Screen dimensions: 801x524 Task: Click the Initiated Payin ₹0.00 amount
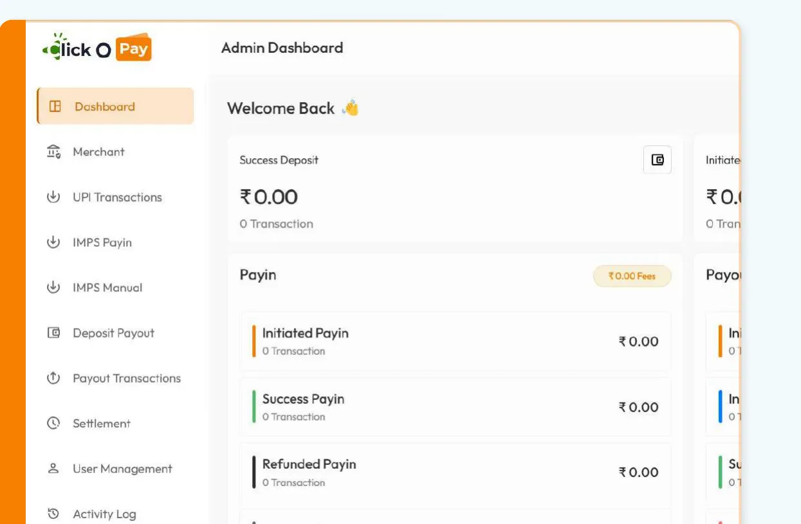[x=639, y=341]
